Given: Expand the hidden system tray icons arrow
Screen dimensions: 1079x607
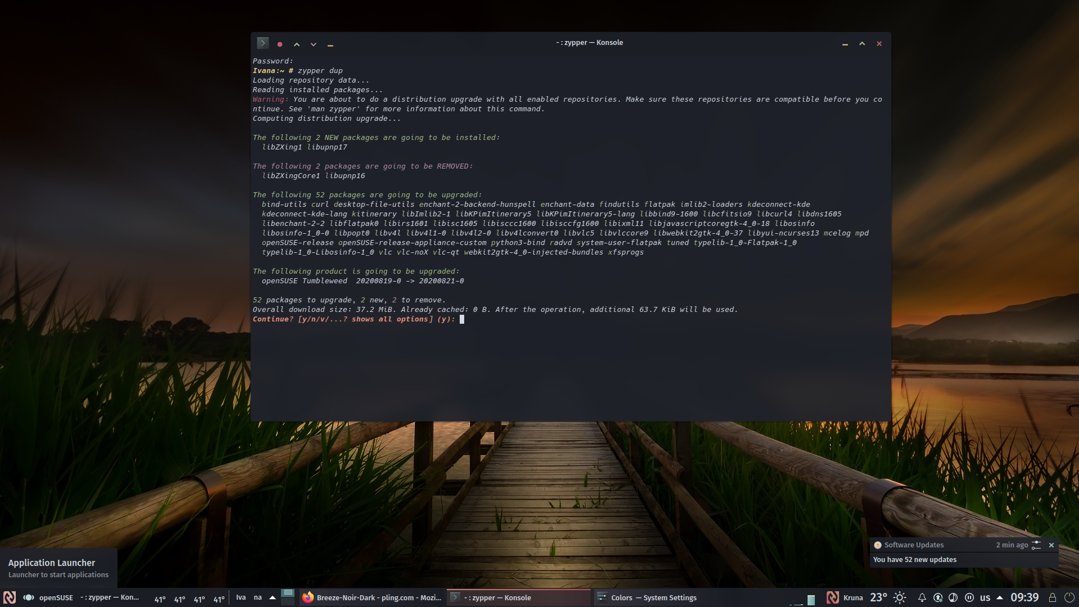Looking at the screenshot, I should 1000,597.
